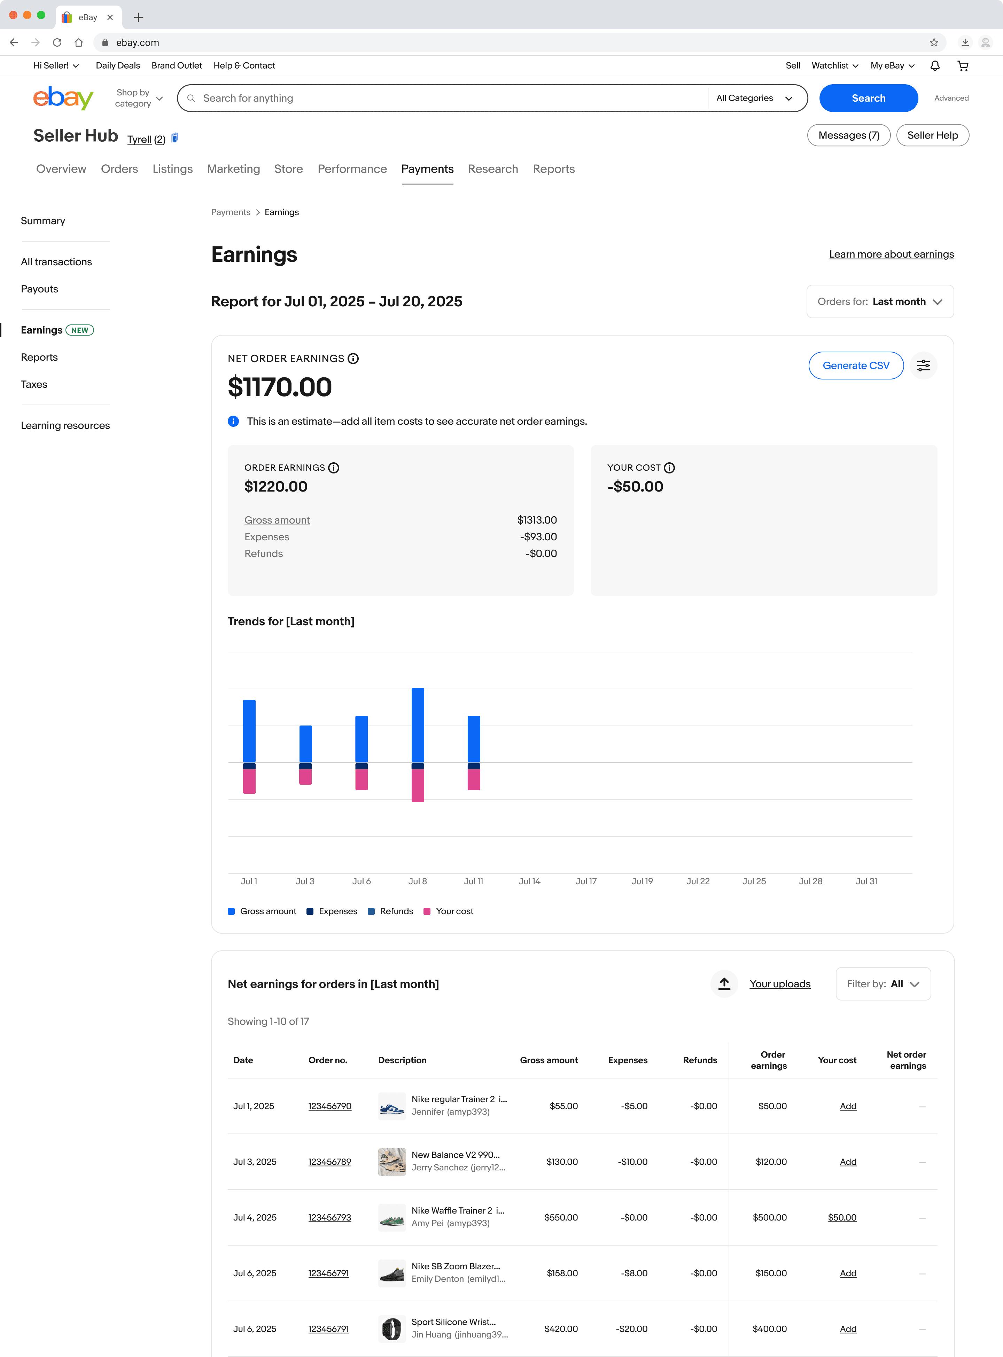
Task: Click Your Cost info icon
Action: click(x=669, y=467)
